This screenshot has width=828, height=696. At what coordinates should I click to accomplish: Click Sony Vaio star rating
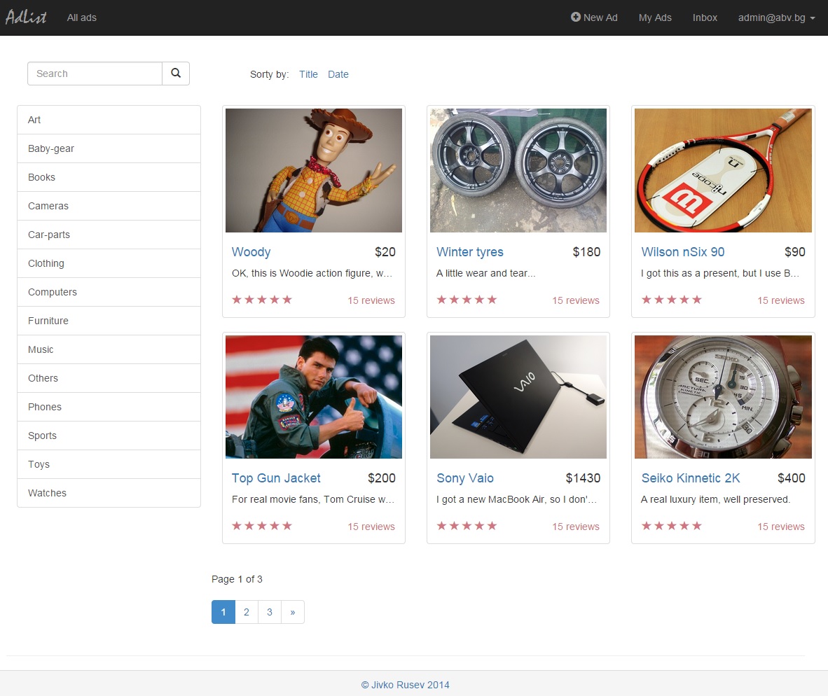(x=467, y=526)
